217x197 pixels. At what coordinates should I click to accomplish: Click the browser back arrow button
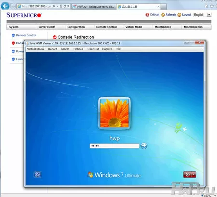coord(5,6)
